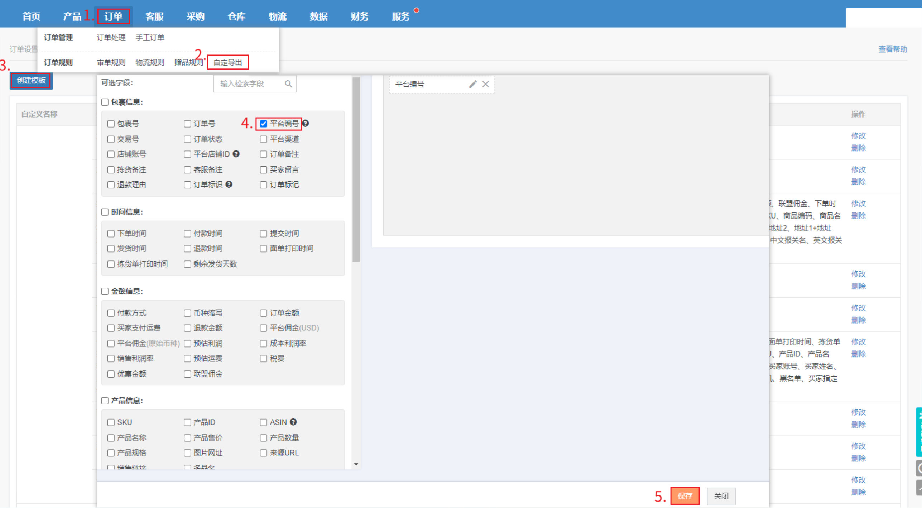Click the search magnifier icon in field search
This screenshot has height=508, width=922.
pos(288,84)
